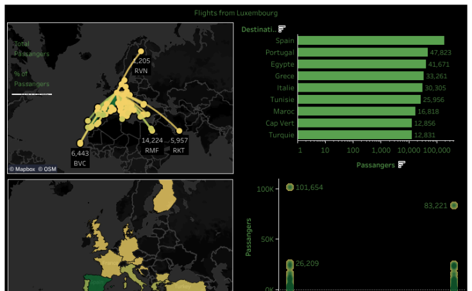Select the Portugal bar showing 47,823
This screenshot has height=291, width=472.
(x=362, y=53)
